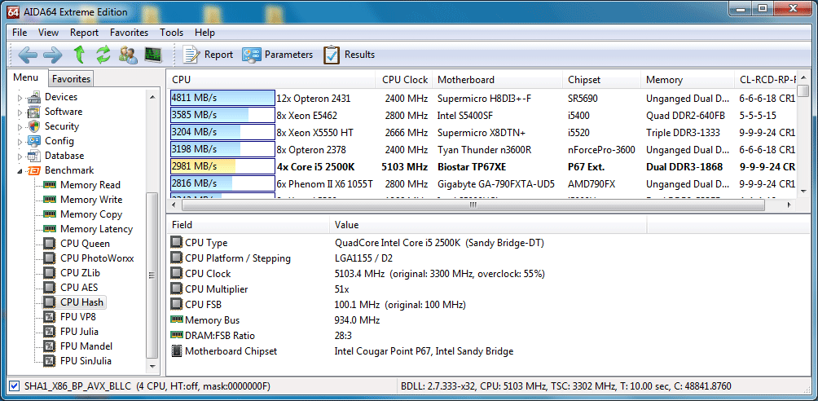Click the AIDA64 title bar app icon
Screen dimensions: 818x401
[14, 11]
